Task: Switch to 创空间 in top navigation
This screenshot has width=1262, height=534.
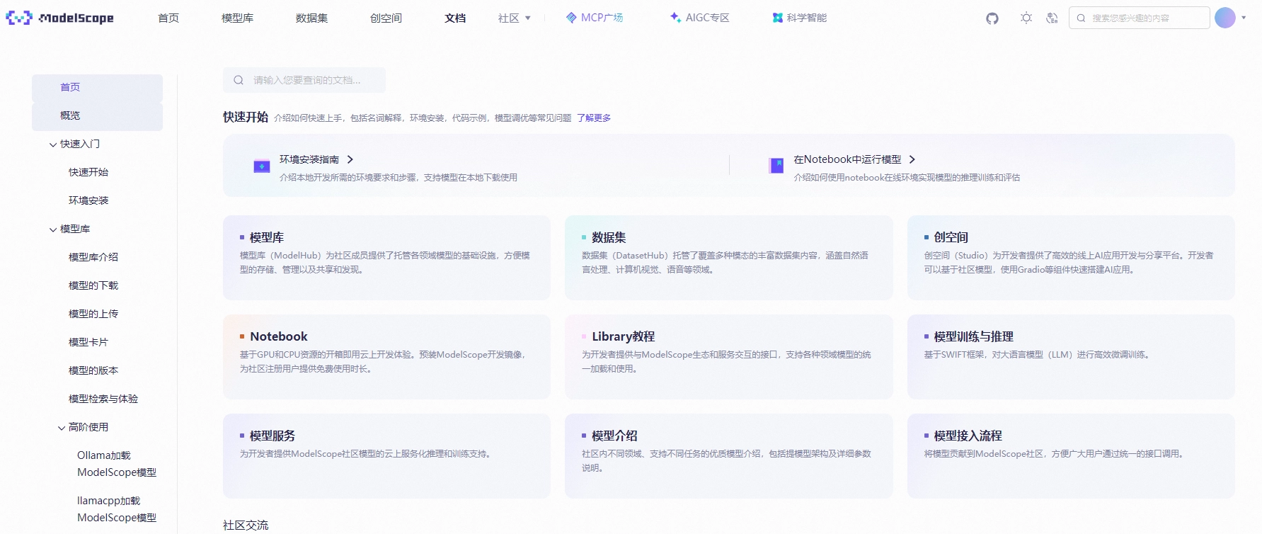Action: point(386,18)
